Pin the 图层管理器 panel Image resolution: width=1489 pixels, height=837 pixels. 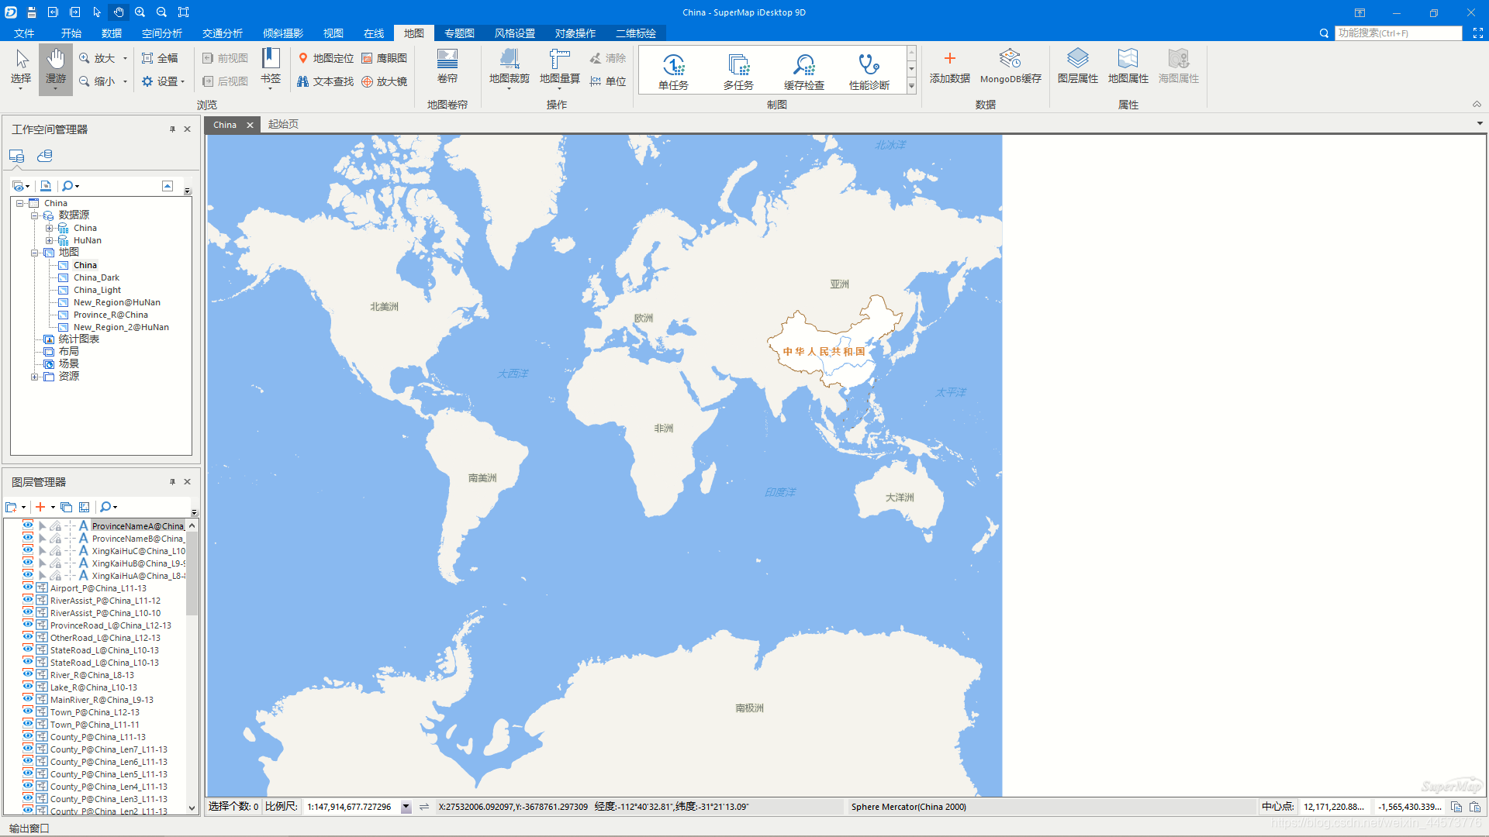pyautogui.click(x=172, y=481)
